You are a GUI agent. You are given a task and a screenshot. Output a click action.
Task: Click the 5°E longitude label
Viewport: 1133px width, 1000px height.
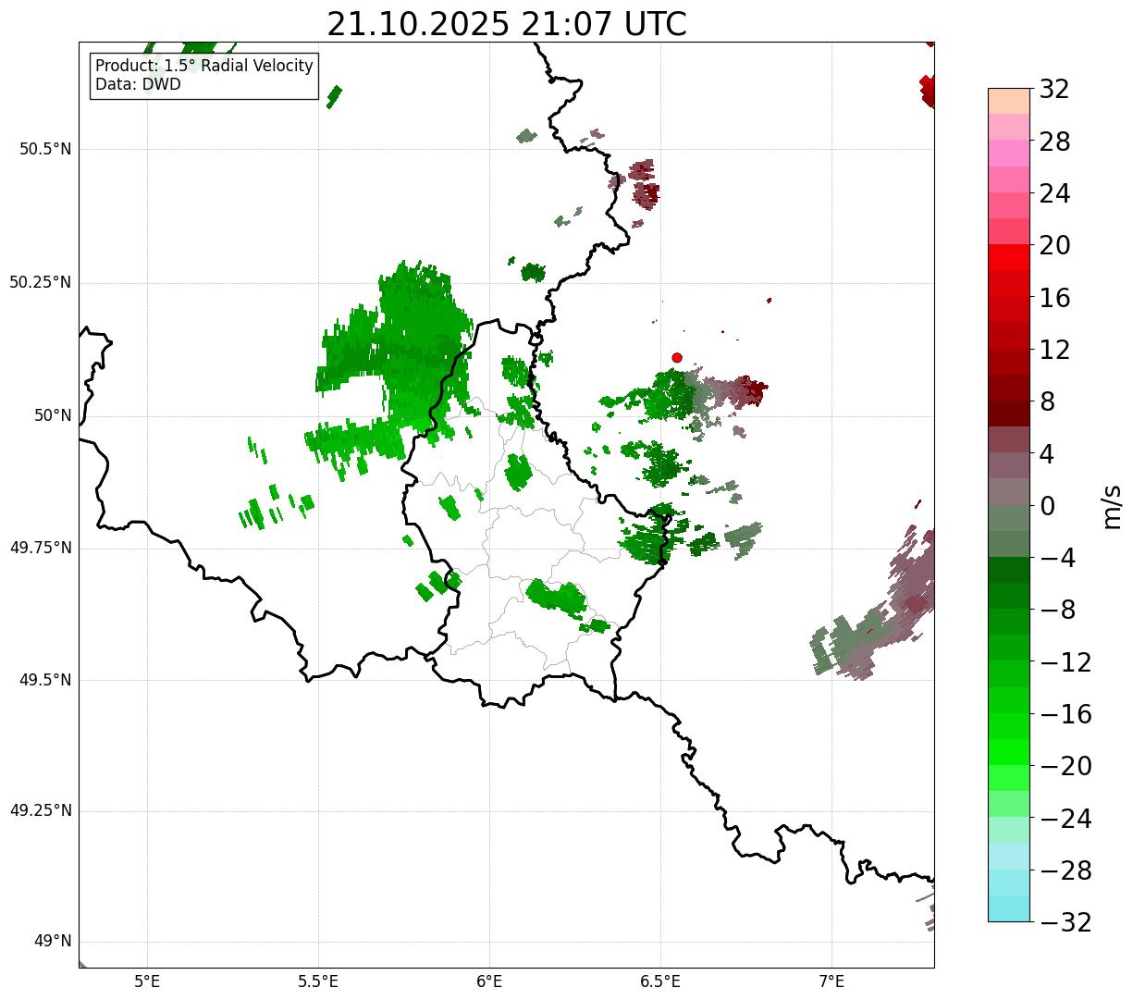[147, 981]
